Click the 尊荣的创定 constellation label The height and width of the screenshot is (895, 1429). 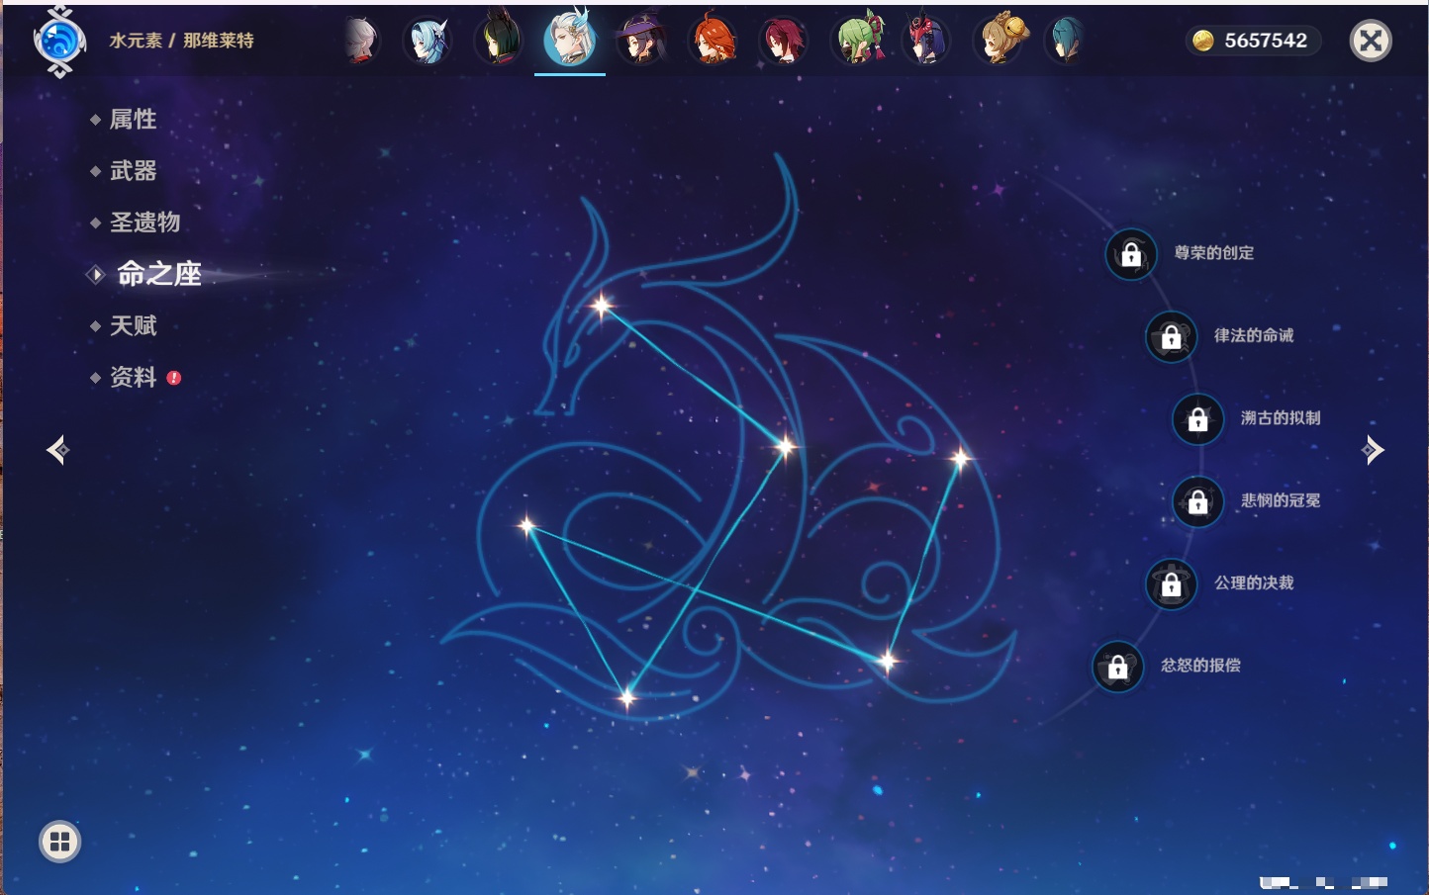(1214, 253)
